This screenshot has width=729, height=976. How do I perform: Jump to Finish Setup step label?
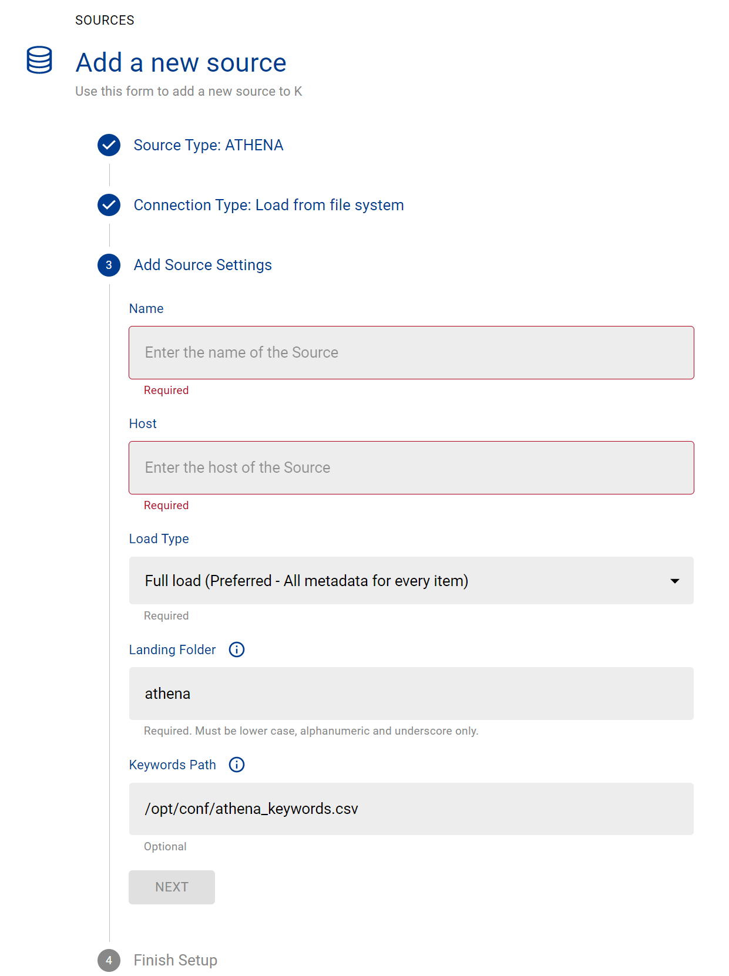(x=175, y=960)
